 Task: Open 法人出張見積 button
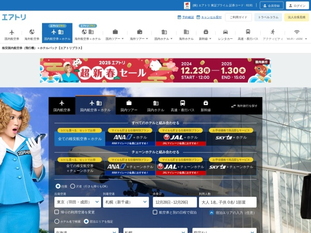(x=296, y=17)
